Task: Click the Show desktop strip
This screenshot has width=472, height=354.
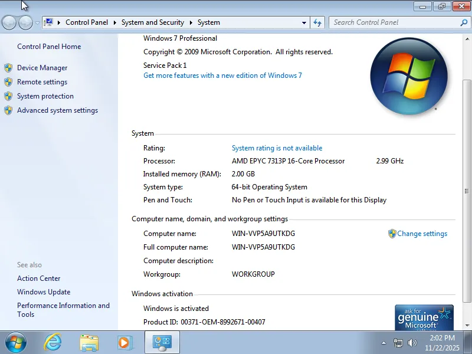Action: (468, 343)
